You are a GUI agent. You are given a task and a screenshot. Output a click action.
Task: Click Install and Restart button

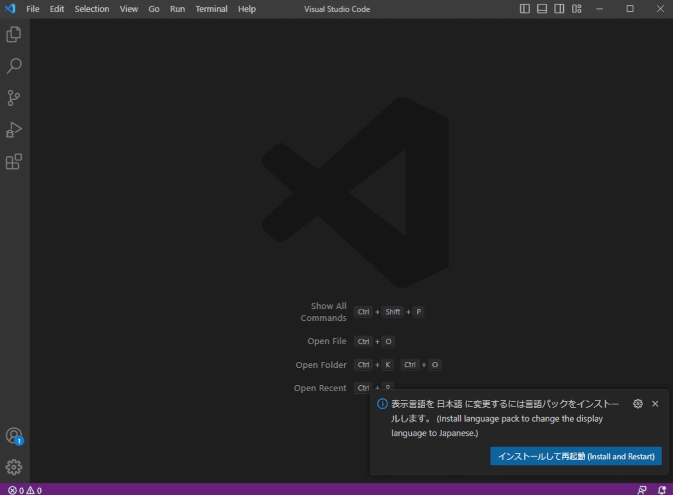[x=576, y=456]
